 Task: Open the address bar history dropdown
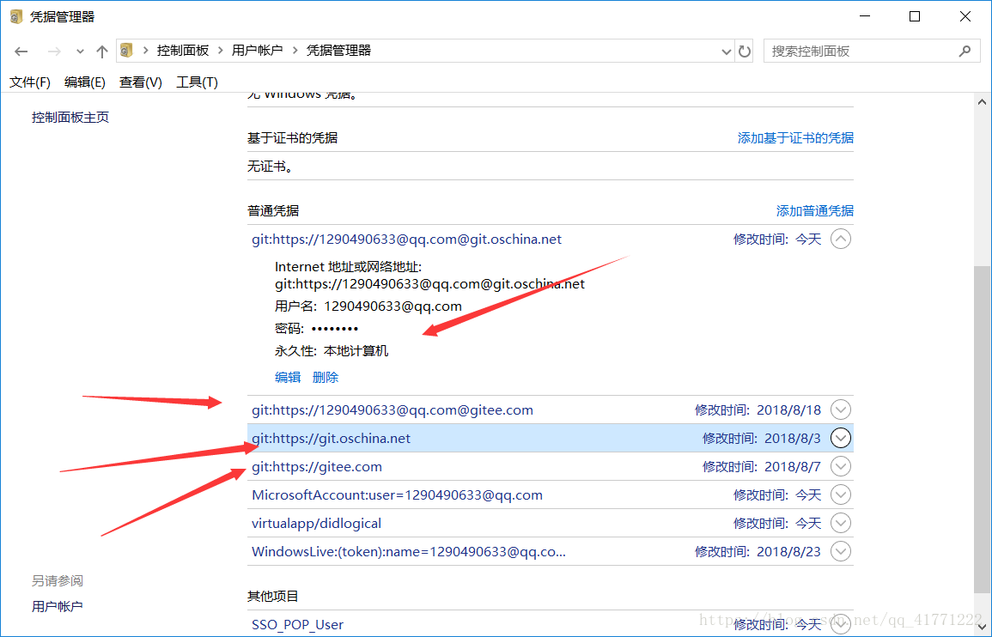(727, 52)
